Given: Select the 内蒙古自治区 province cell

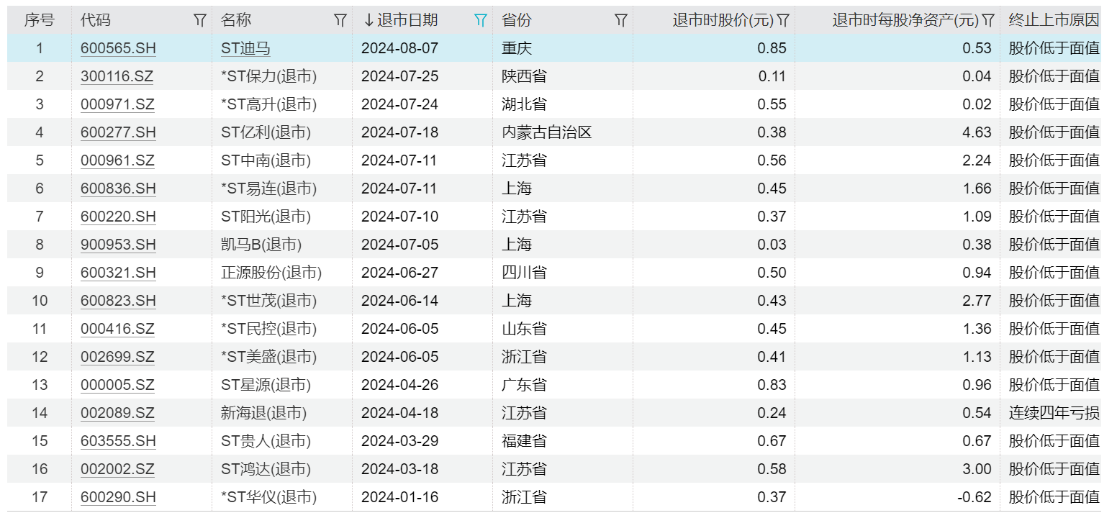Looking at the screenshot, I should pos(546,133).
